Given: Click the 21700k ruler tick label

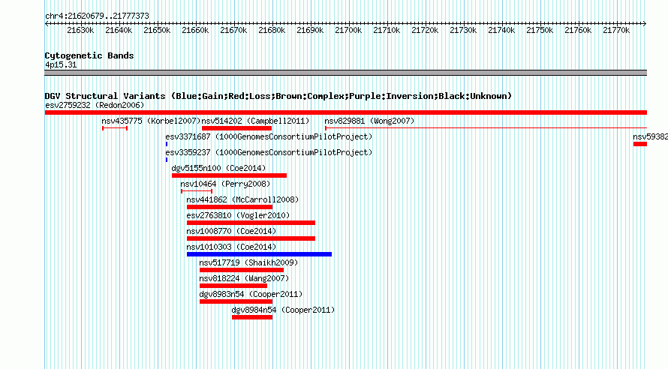Looking at the screenshot, I should click(x=348, y=30).
